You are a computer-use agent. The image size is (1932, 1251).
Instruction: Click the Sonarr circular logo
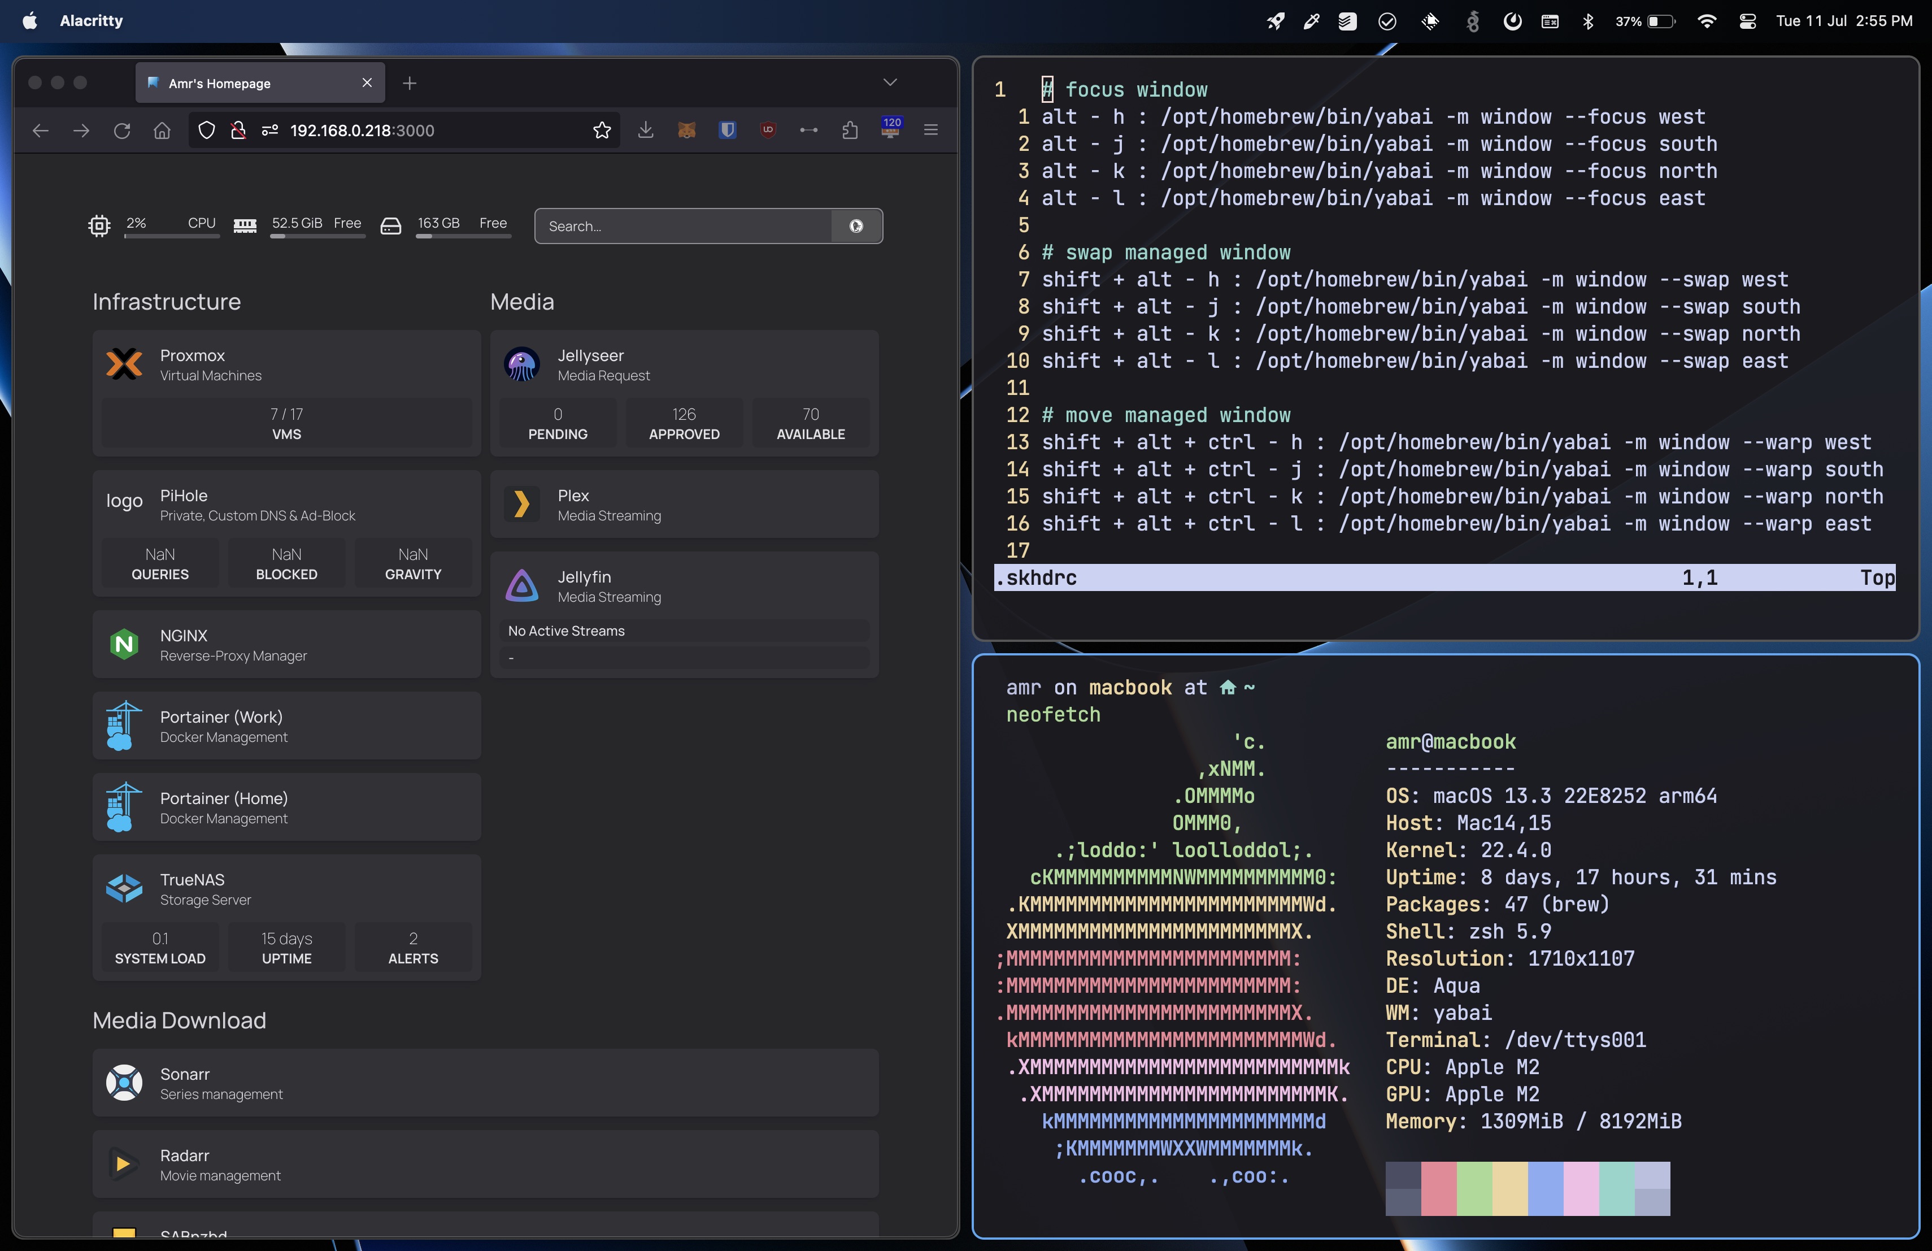(x=124, y=1083)
